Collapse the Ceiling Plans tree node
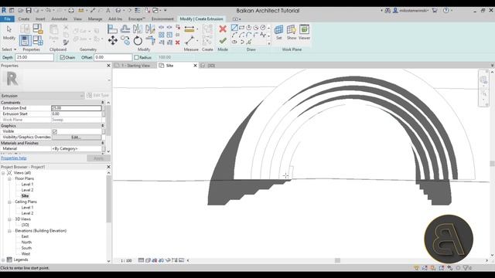The height and width of the screenshot is (278, 495). click(9, 202)
